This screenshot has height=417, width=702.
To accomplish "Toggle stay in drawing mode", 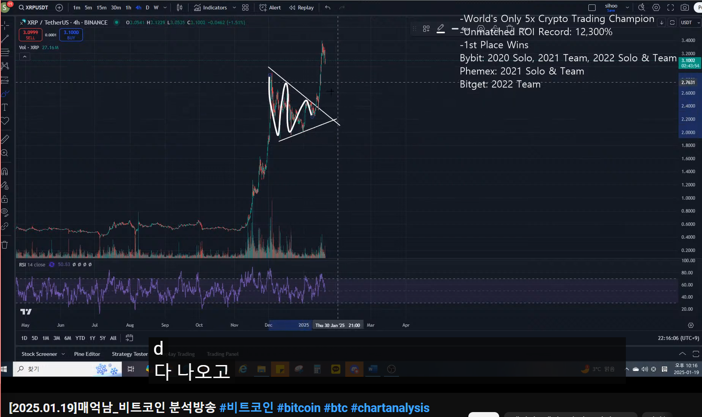I will coord(5,185).
